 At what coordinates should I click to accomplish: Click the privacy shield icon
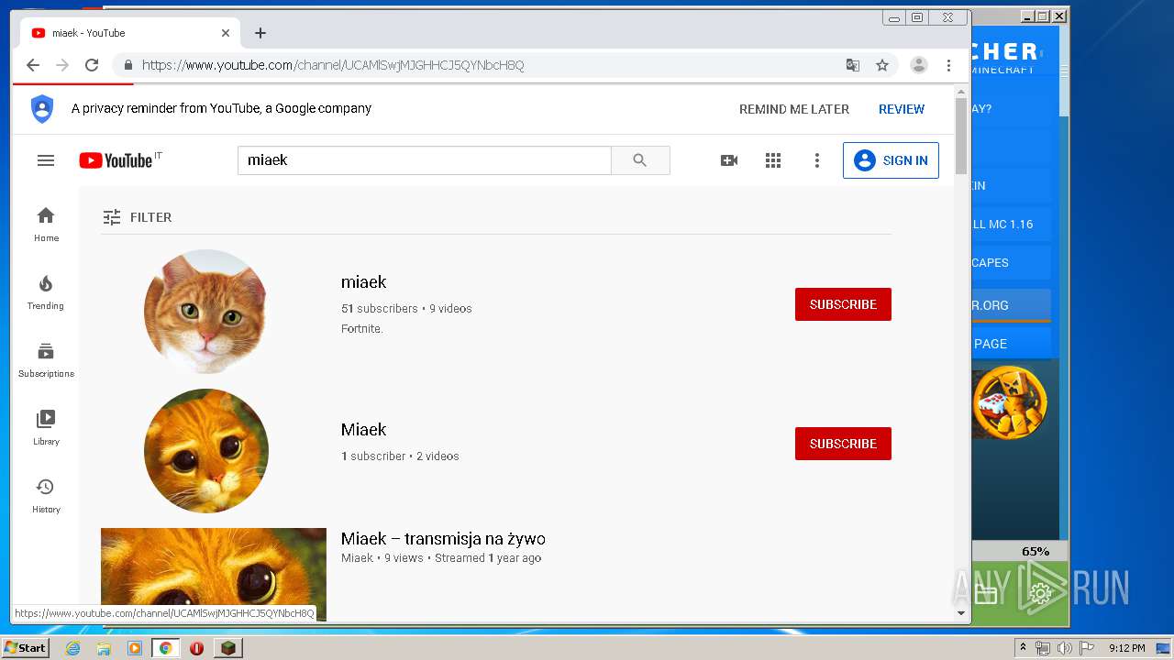click(x=42, y=109)
